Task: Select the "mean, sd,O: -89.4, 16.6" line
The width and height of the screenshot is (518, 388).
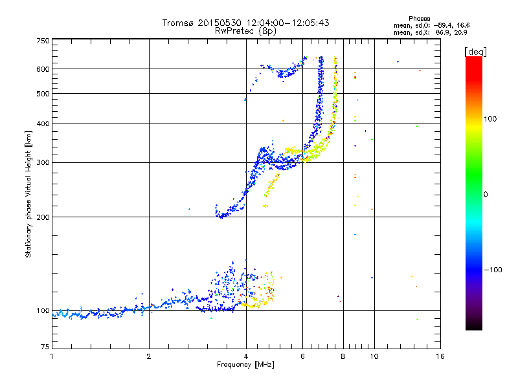Action: 431,25
